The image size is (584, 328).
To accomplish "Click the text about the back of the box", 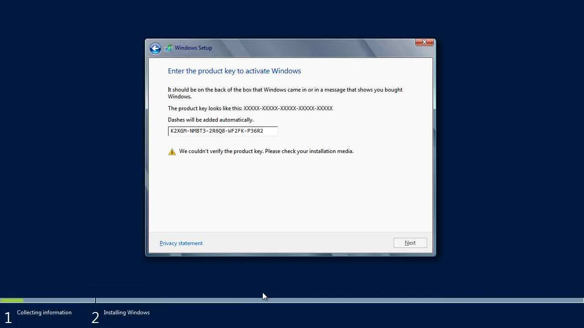I will pyautogui.click(x=285, y=93).
